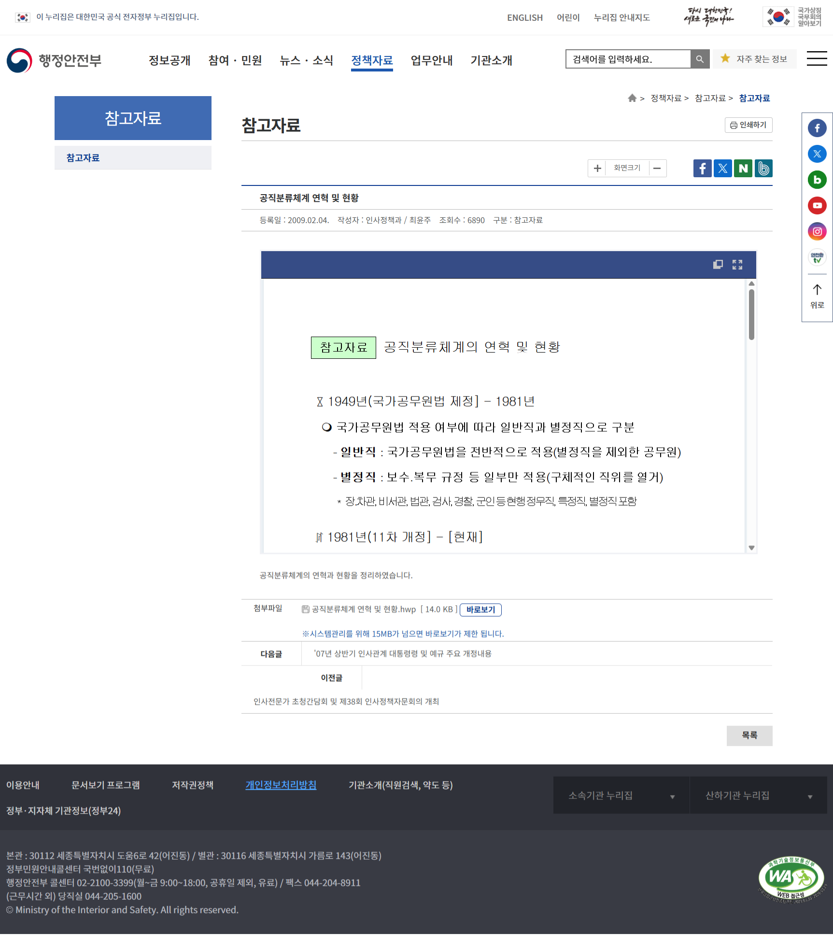Expand 소속기관 누리집 dropdown
The width and height of the screenshot is (833, 935).
[x=621, y=795]
